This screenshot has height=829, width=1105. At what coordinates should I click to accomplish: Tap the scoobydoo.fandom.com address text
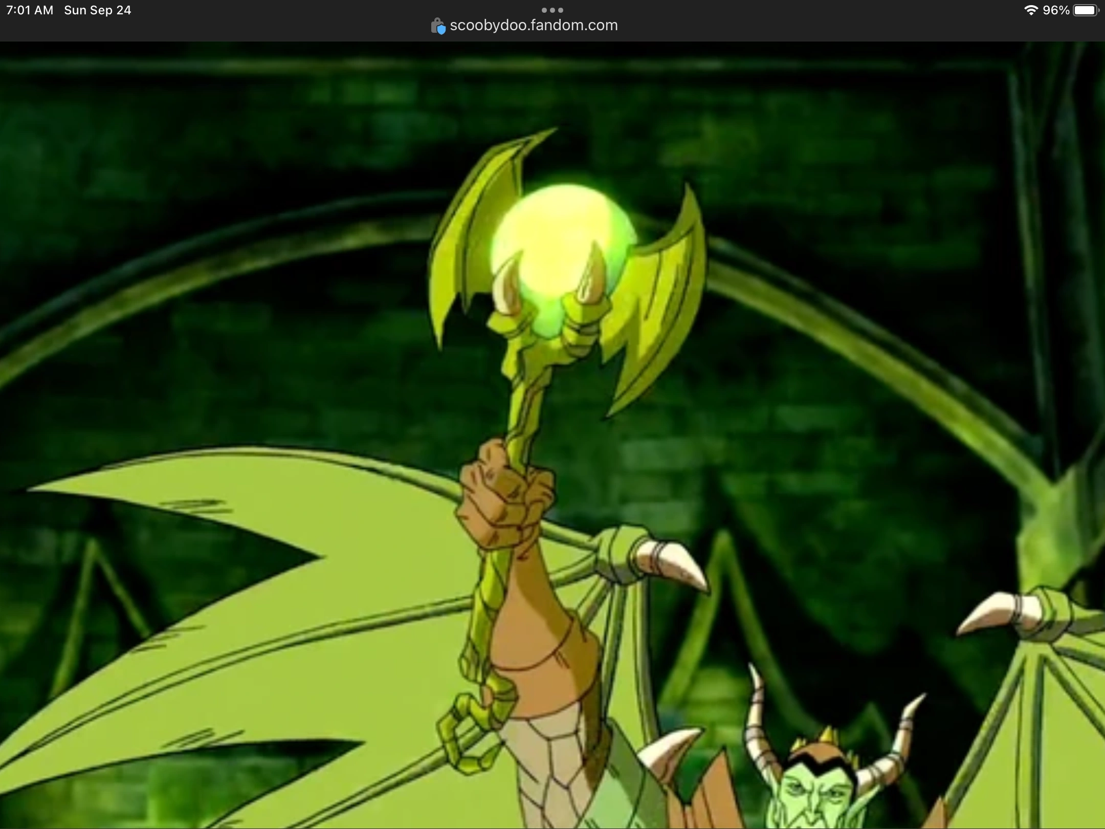click(x=534, y=26)
